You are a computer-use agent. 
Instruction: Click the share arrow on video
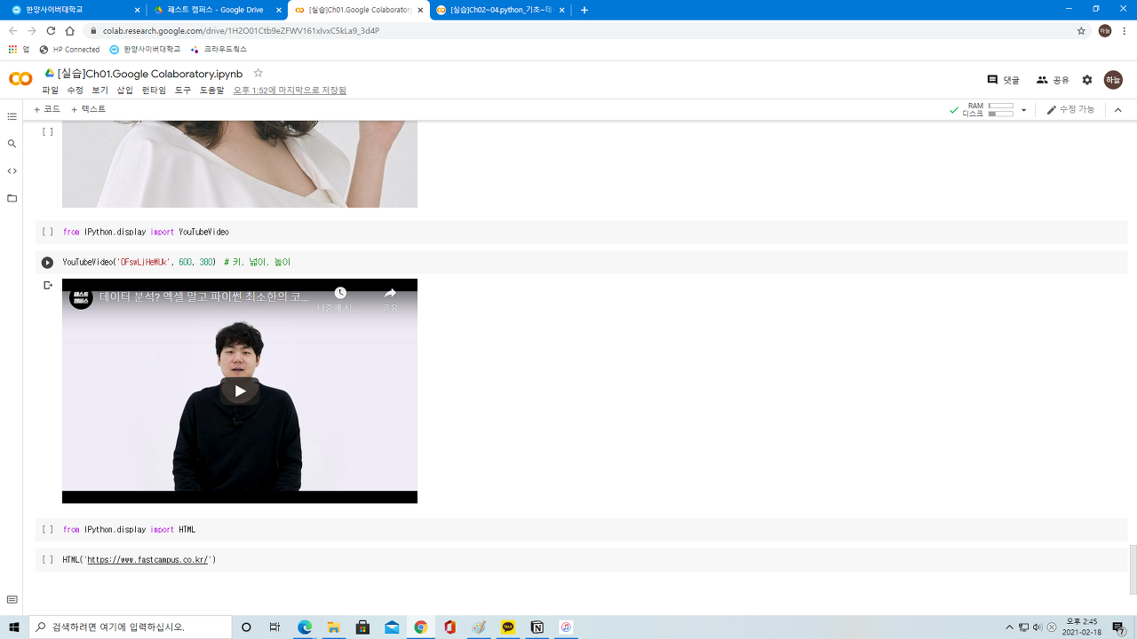tap(390, 293)
